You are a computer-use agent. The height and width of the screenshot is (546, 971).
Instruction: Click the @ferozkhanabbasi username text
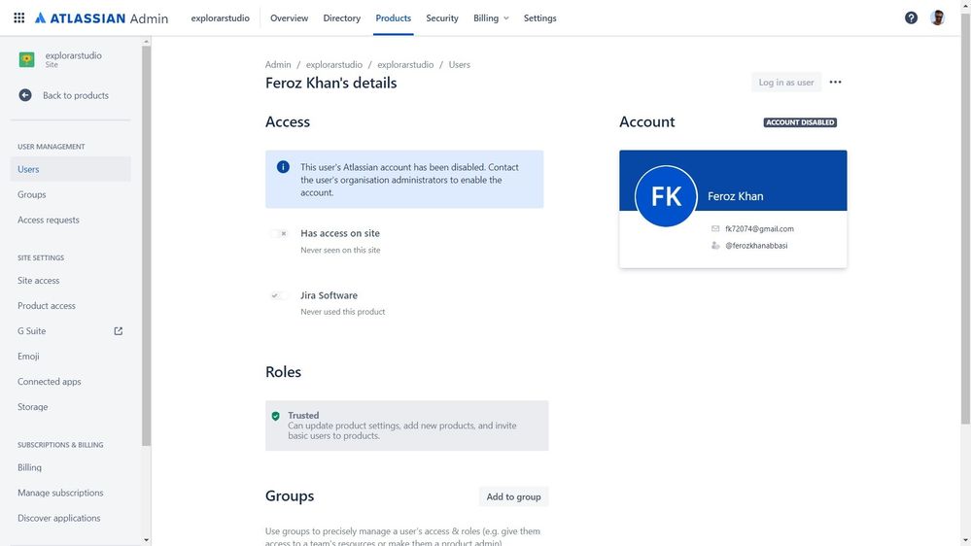click(x=756, y=246)
